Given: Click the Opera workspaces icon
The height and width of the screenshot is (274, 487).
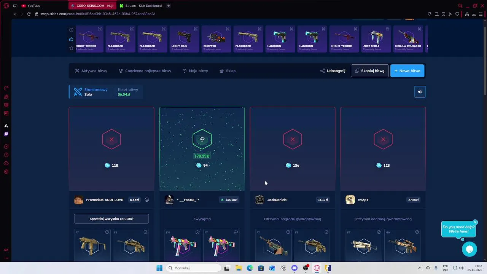Looking at the screenshot, I should [x=15, y=6].
